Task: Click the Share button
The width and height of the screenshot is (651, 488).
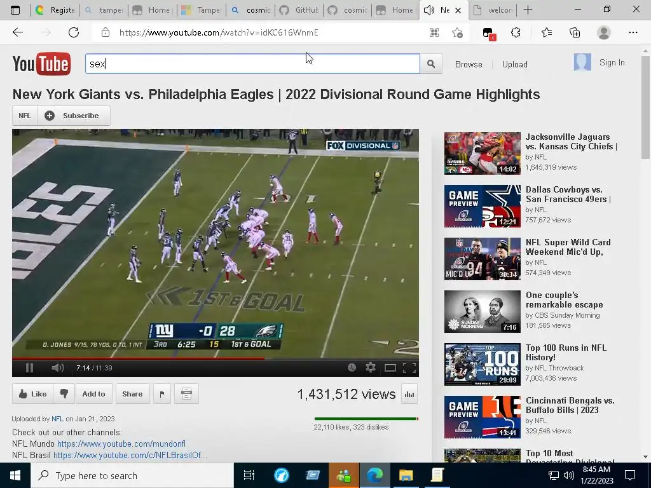Action: pyautogui.click(x=132, y=393)
